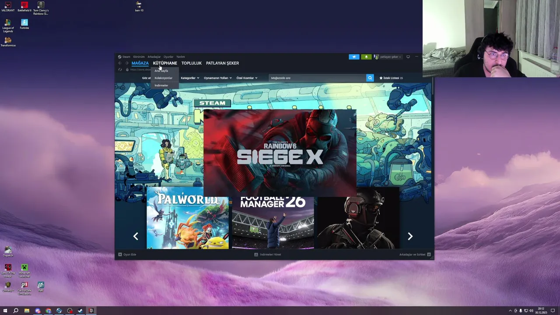Image resolution: width=560 pixels, height=315 pixels.
Task: Open the İstek Listesi wishlist link
Action: tap(391, 78)
